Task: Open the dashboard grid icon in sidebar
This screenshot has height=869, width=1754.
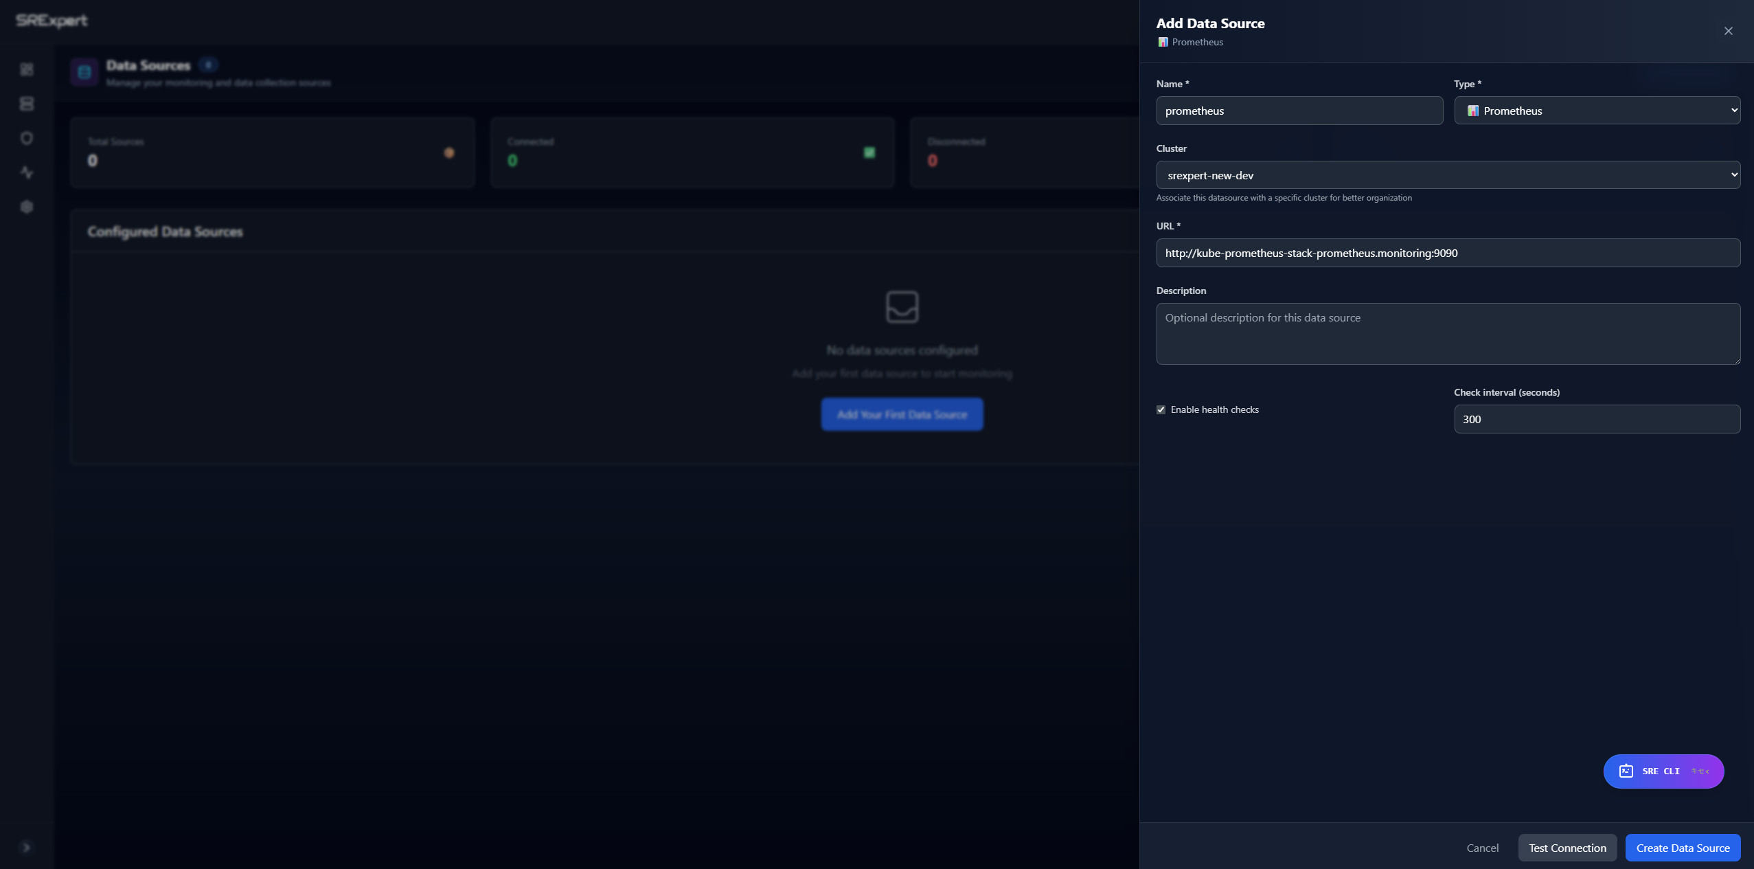Action: click(x=27, y=69)
